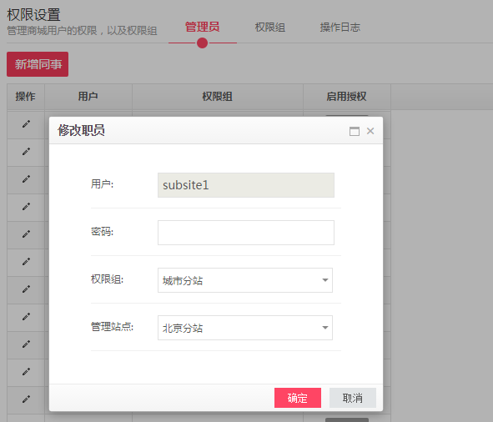Click the edit pencil in the second table row

pyautogui.click(x=26, y=152)
